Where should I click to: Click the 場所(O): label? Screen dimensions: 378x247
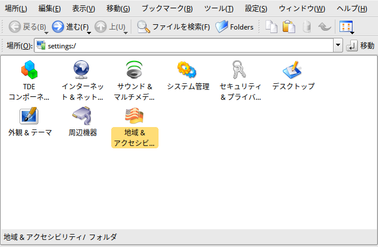coord(20,45)
